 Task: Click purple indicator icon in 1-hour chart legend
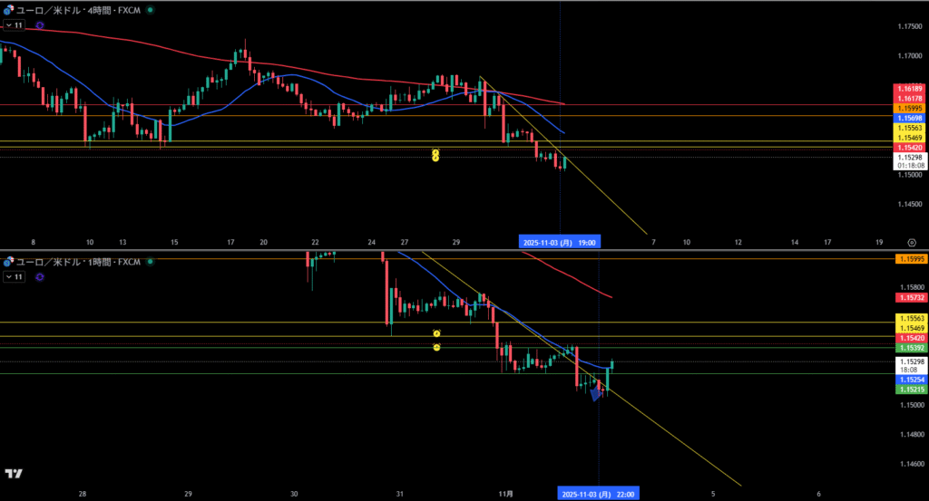39,278
